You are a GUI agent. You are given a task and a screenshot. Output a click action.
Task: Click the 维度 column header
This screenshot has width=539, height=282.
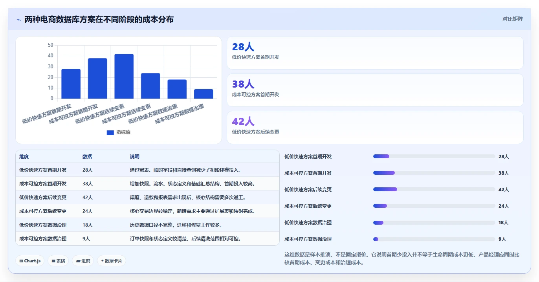tap(24, 157)
